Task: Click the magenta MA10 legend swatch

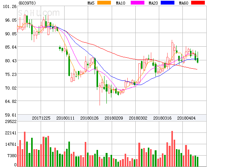Action: pyautogui.click(x=138, y=3)
